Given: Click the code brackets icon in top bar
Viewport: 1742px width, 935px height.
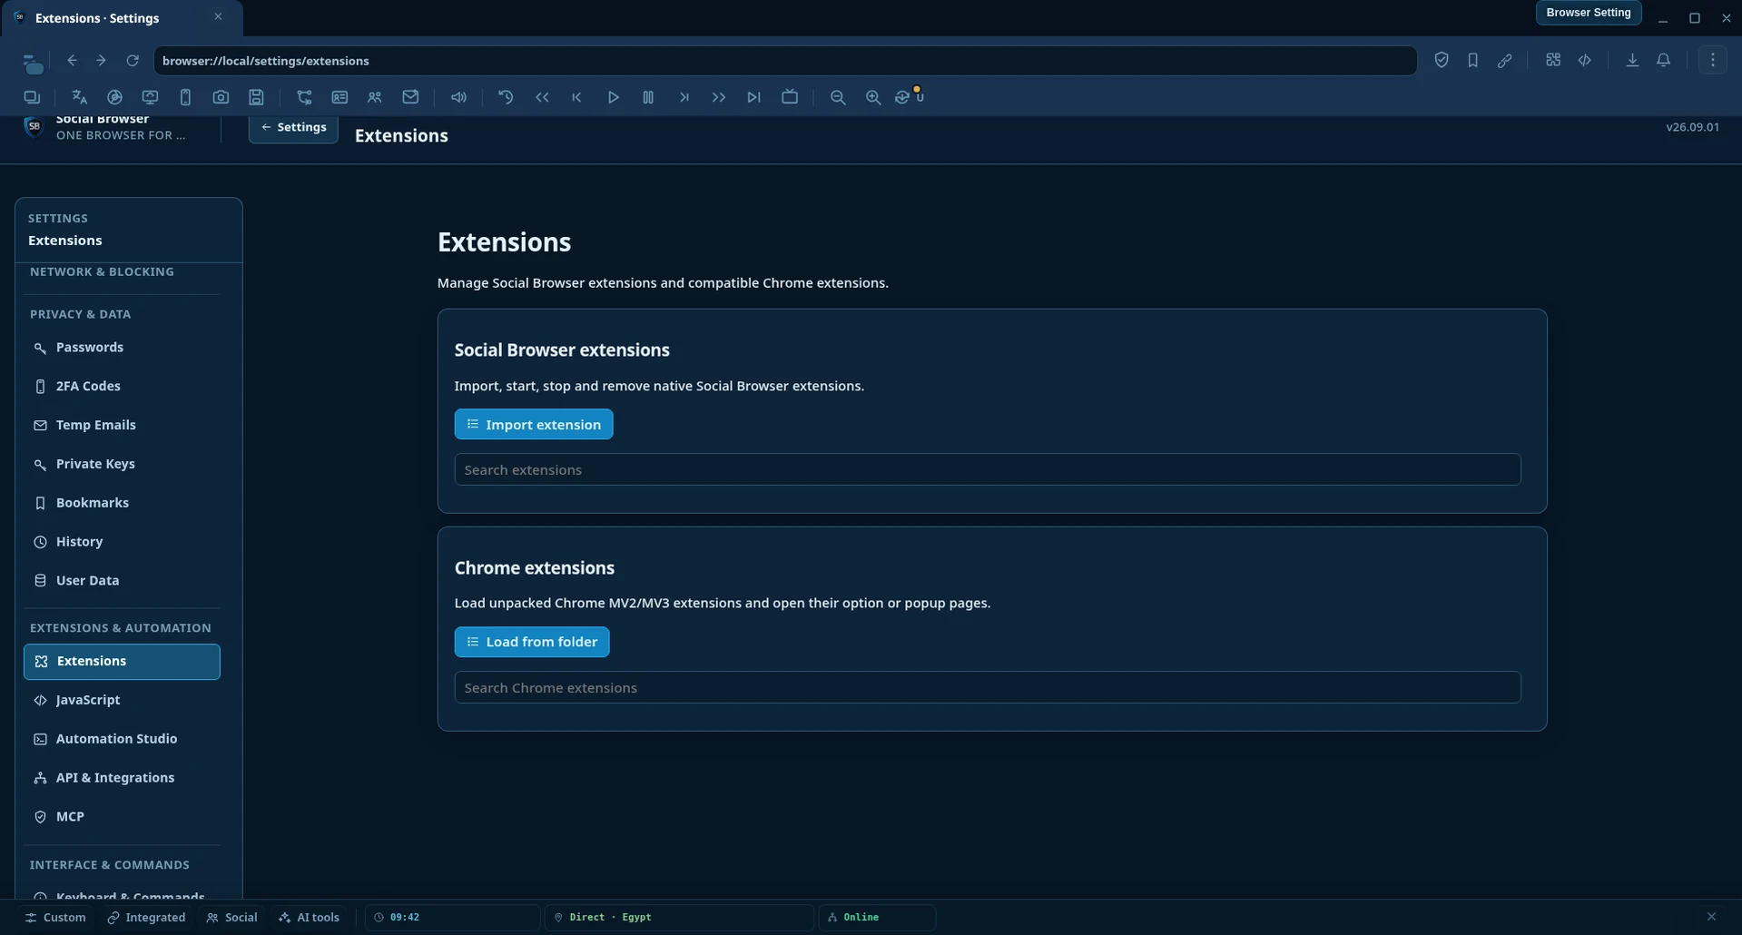Looking at the screenshot, I should [x=1584, y=60].
